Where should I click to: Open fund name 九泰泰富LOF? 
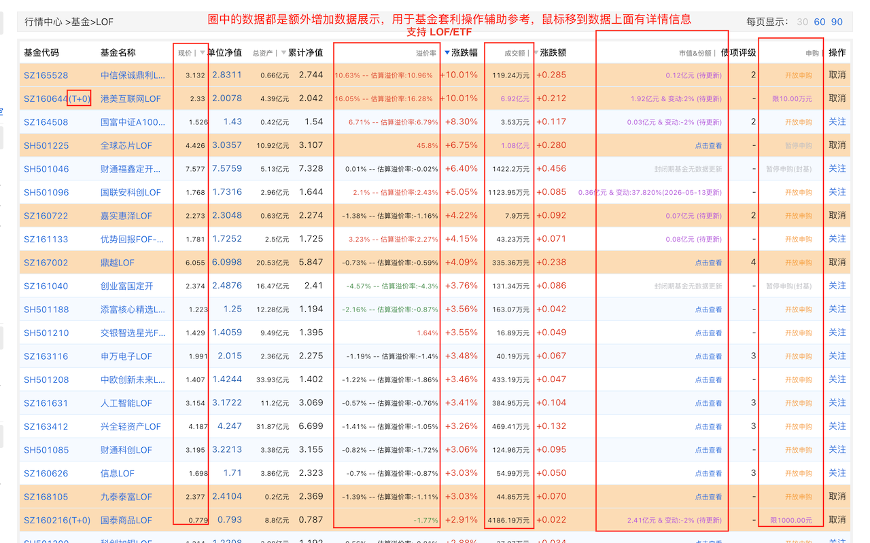point(126,497)
